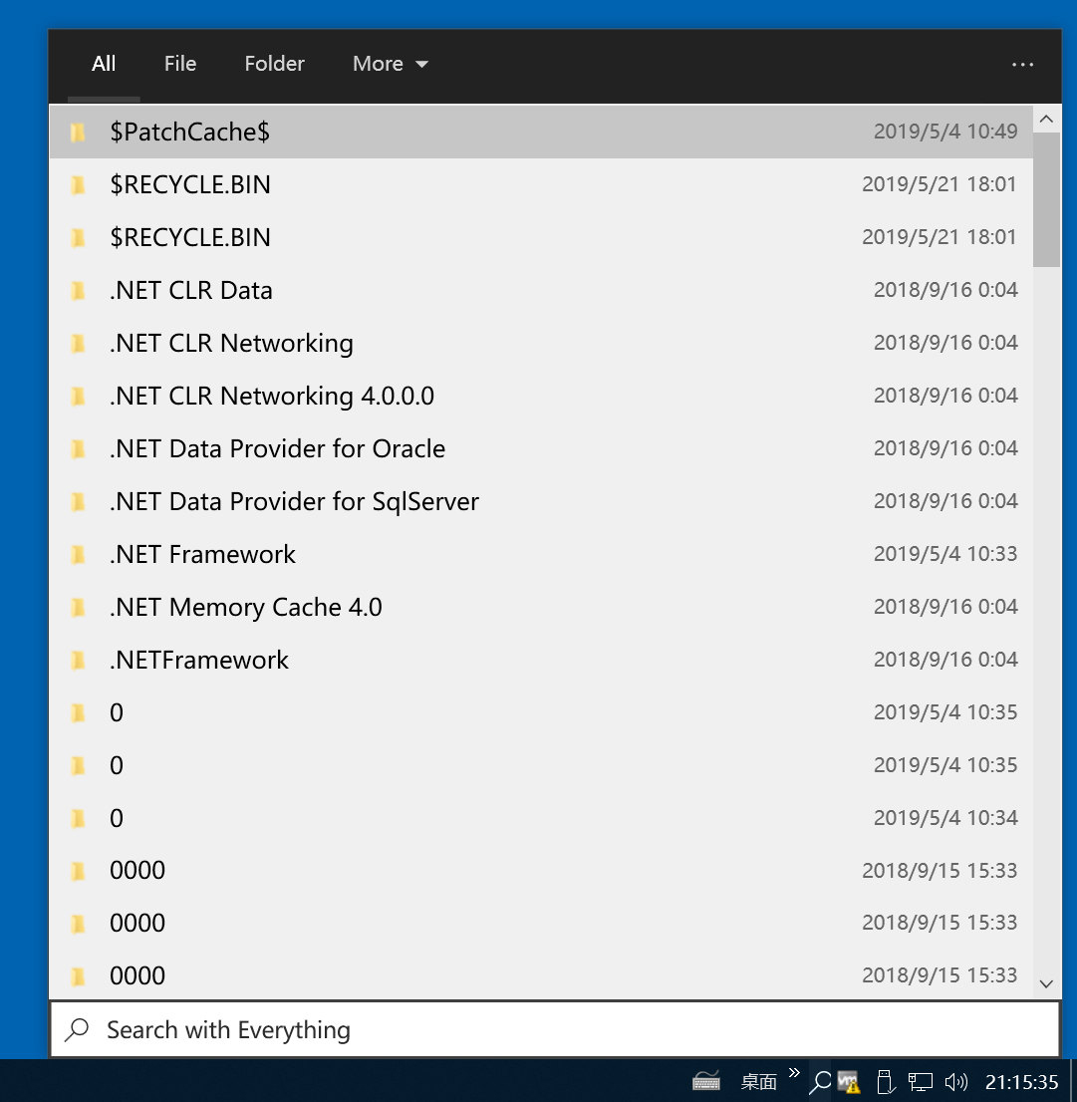1077x1102 pixels.
Task: Switch to the File filter tab
Action: (180, 64)
